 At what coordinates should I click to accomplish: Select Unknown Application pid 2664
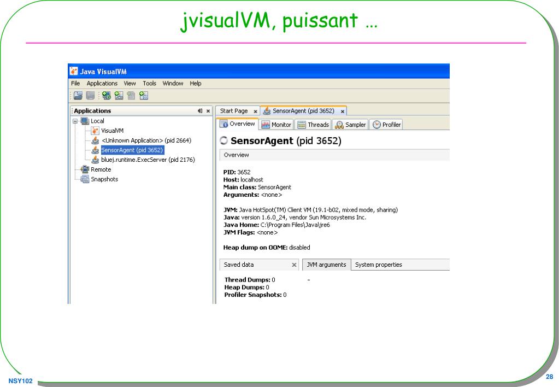(x=146, y=140)
